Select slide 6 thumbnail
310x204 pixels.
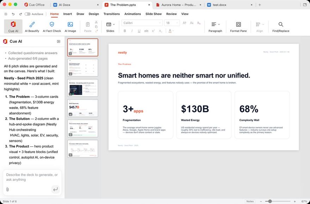pos(83,149)
